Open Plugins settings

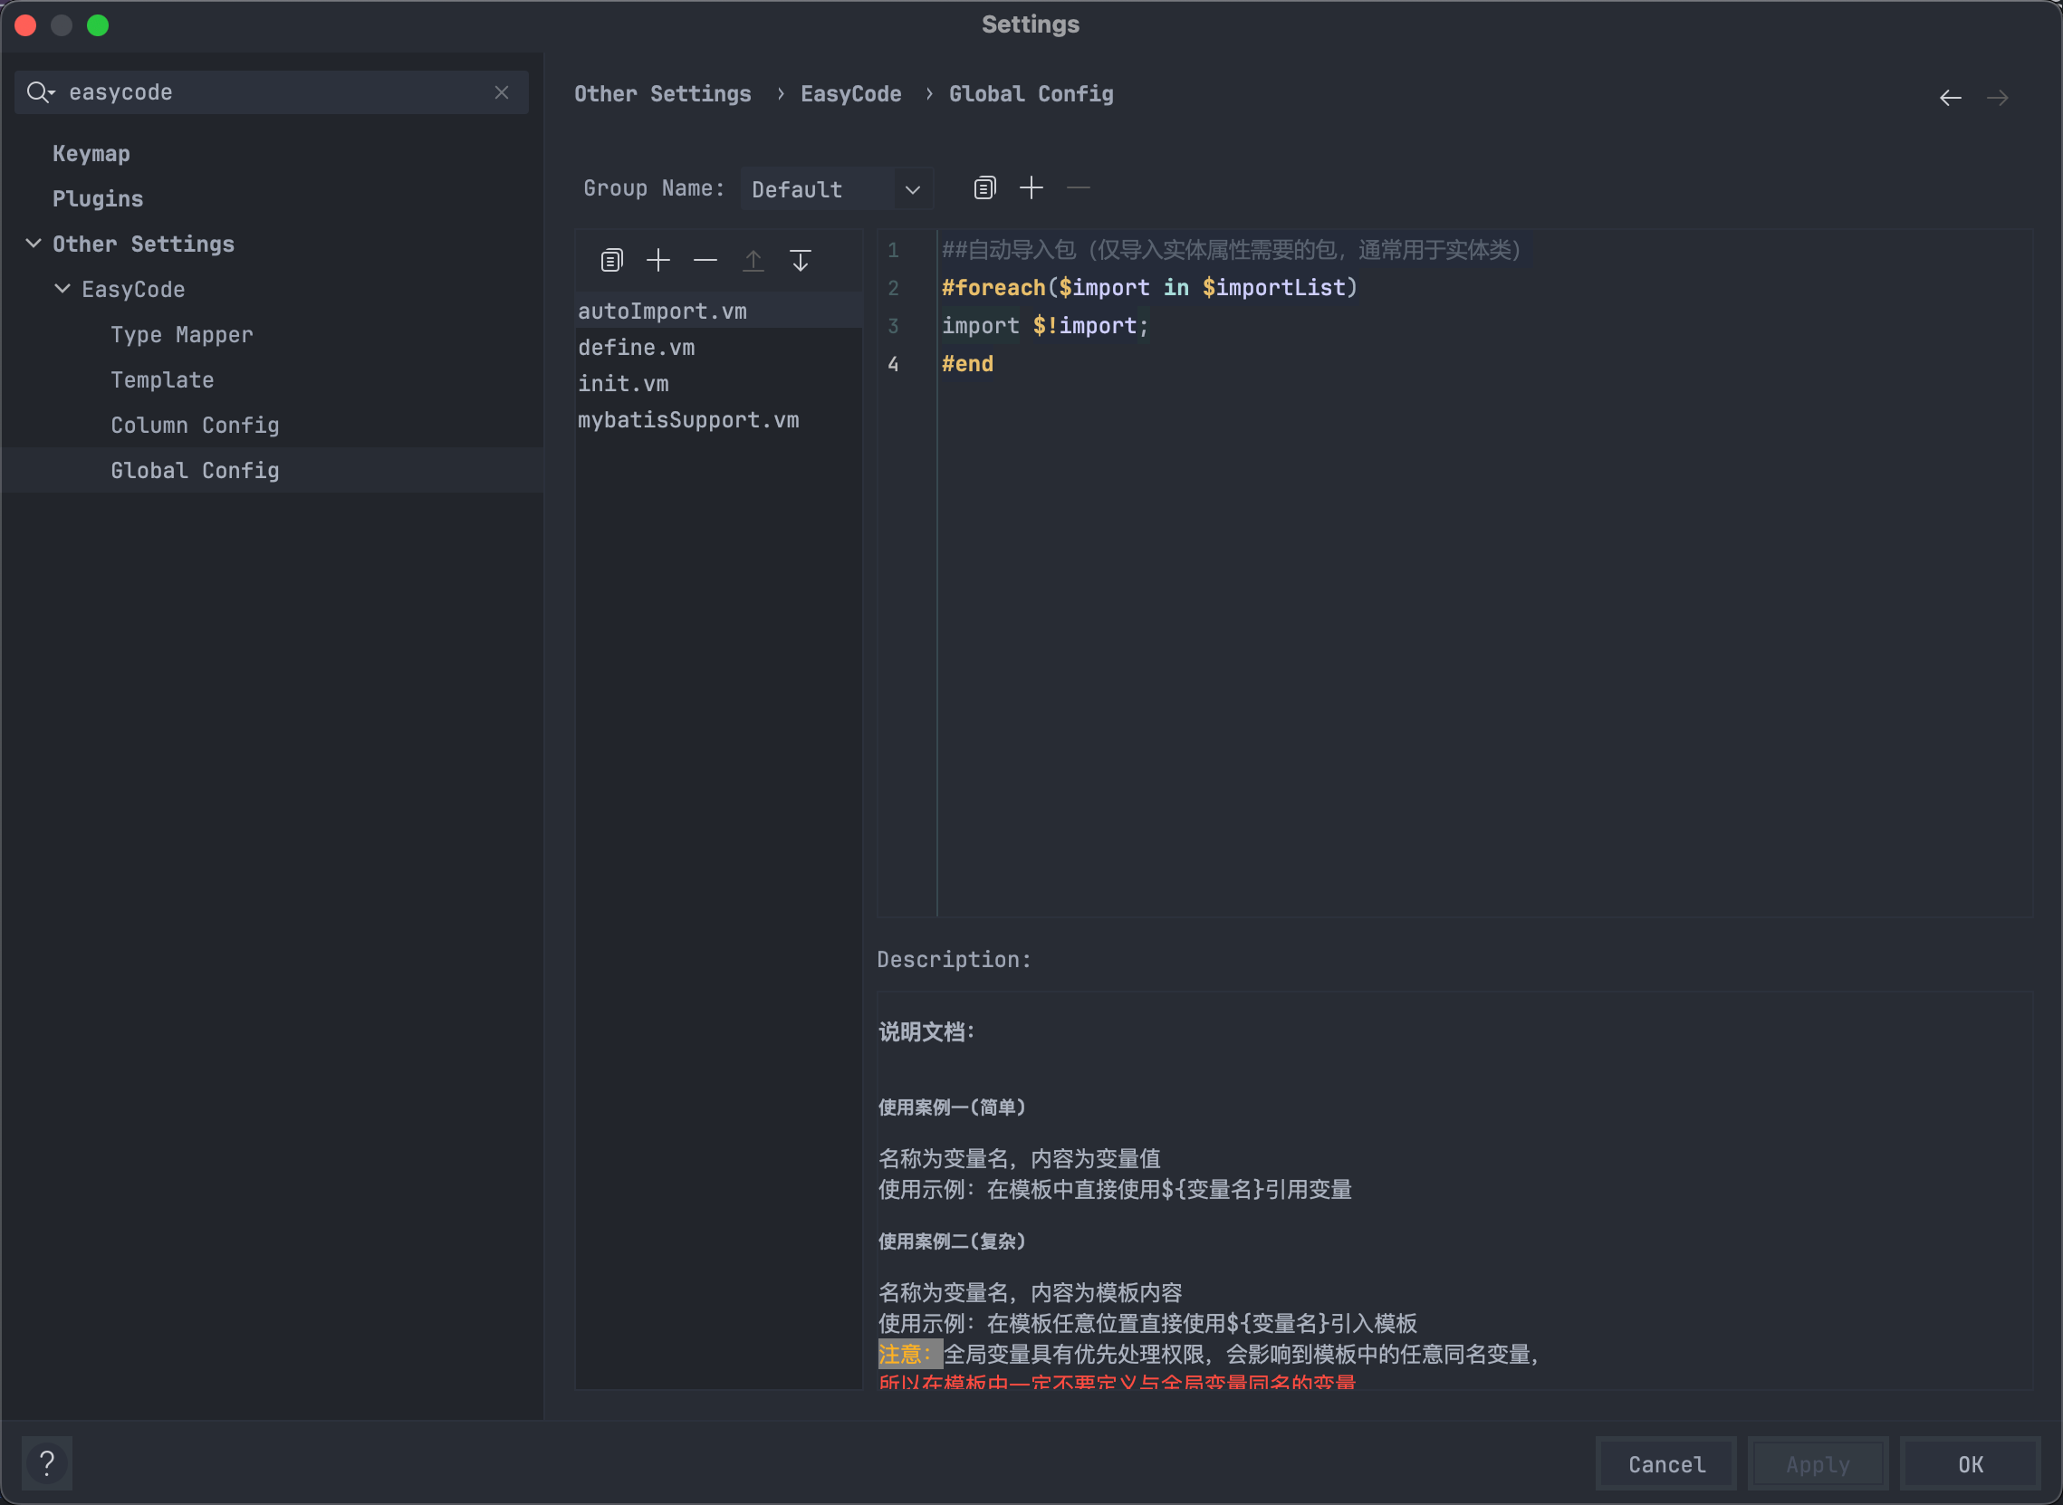(x=98, y=198)
